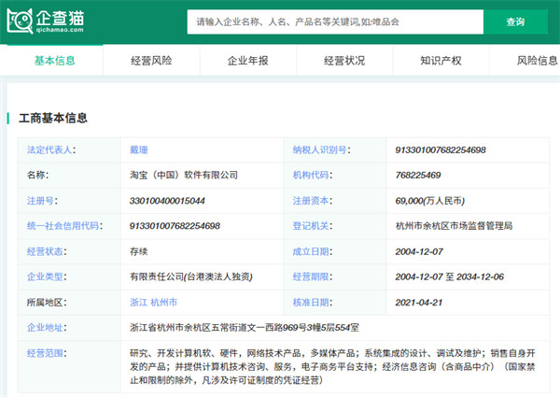
Task: Click the 法定代表人 label
Action: tap(51, 149)
